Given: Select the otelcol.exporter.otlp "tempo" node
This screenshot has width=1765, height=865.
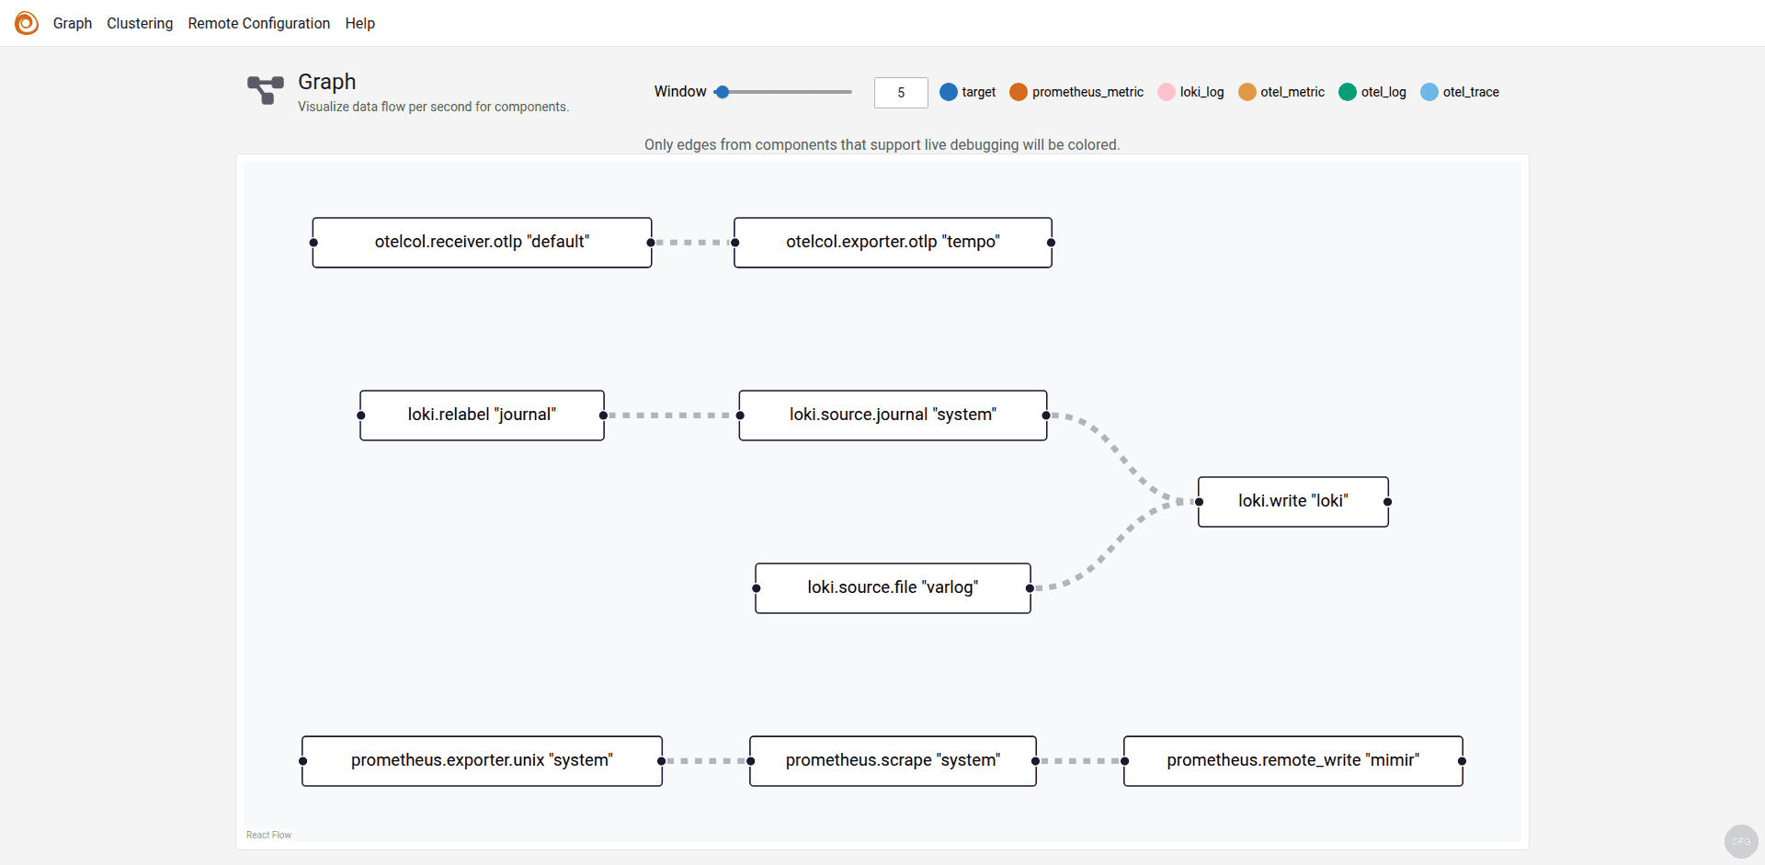Looking at the screenshot, I should click(x=893, y=242).
